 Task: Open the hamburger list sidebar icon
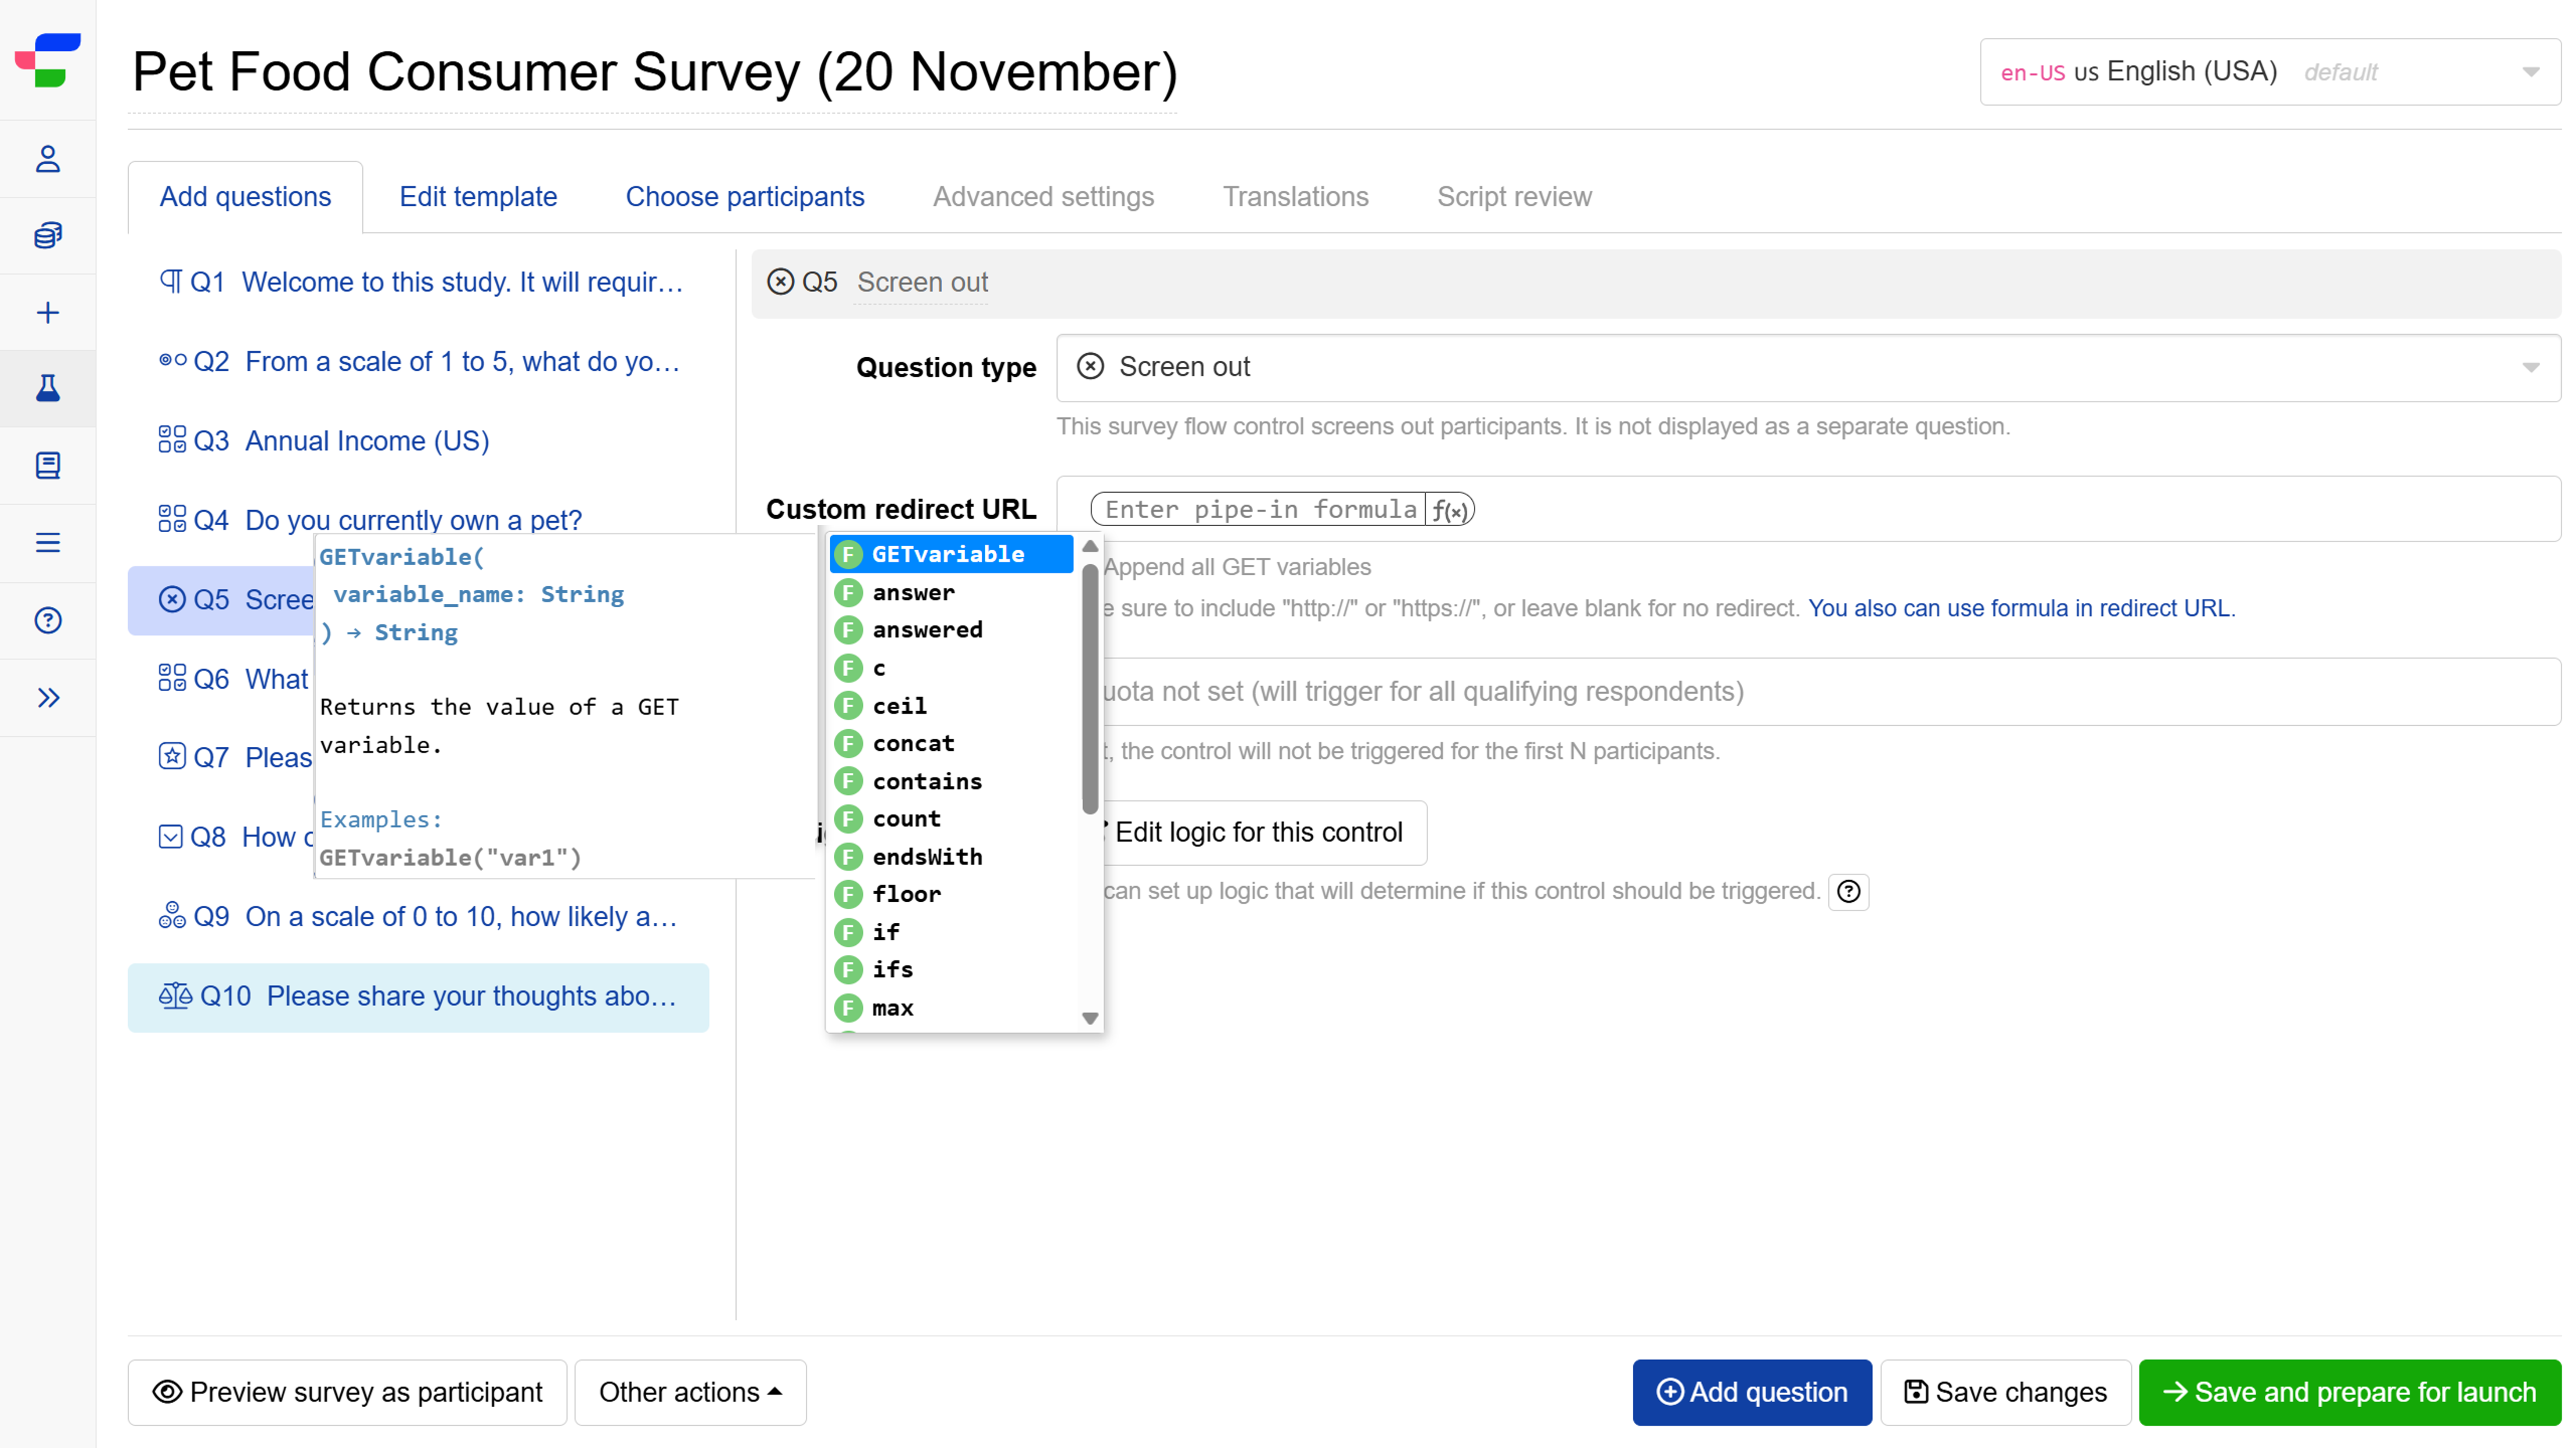click(x=47, y=543)
